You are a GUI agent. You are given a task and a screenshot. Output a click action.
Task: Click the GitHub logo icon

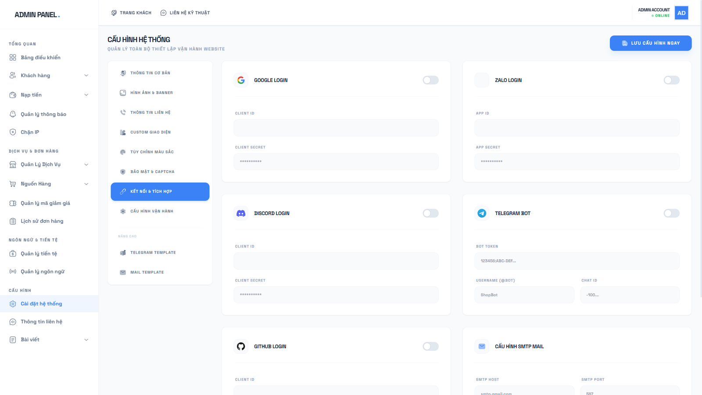click(x=241, y=346)
